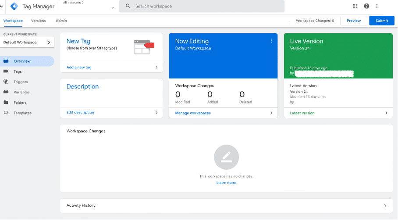Click the Manage workspaces link
The height and width of the screenshot is (220, 398).
pyautogui.click(x=193, y=113)
